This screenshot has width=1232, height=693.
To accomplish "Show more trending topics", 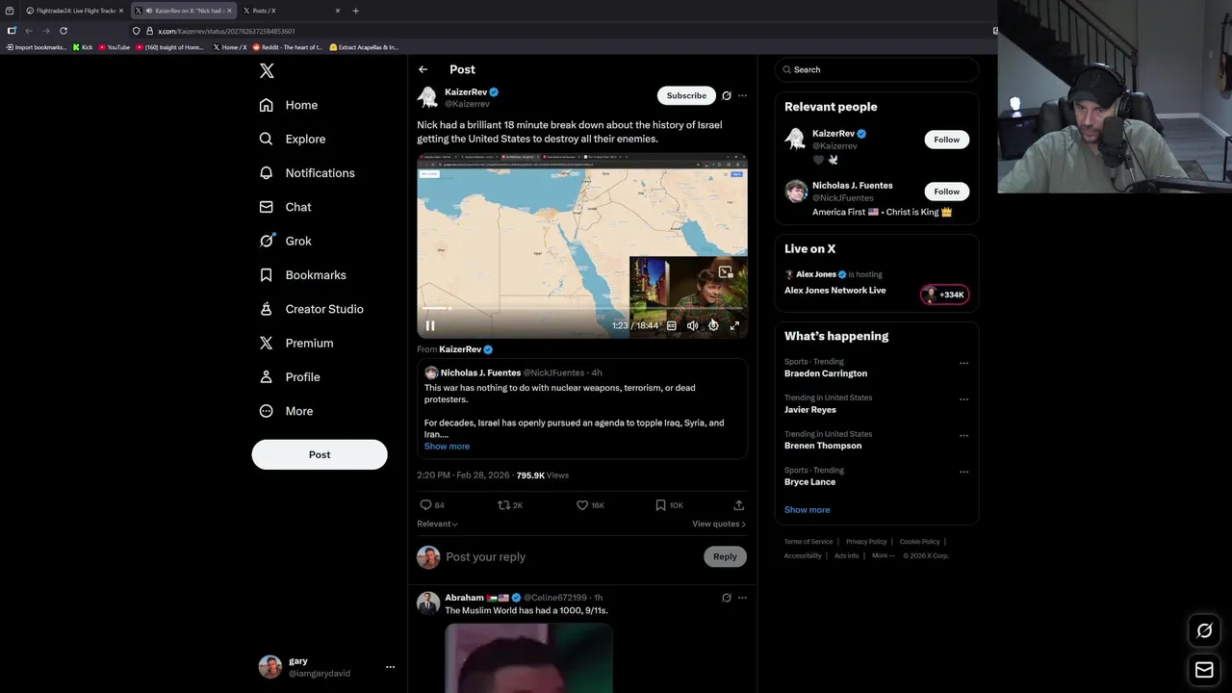I will pos(807,510).
